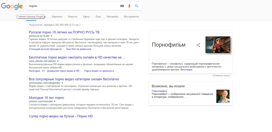Viewport: 272px width, 132px height.
Task: Click the Инструменты button
Action: coord(131,17)
